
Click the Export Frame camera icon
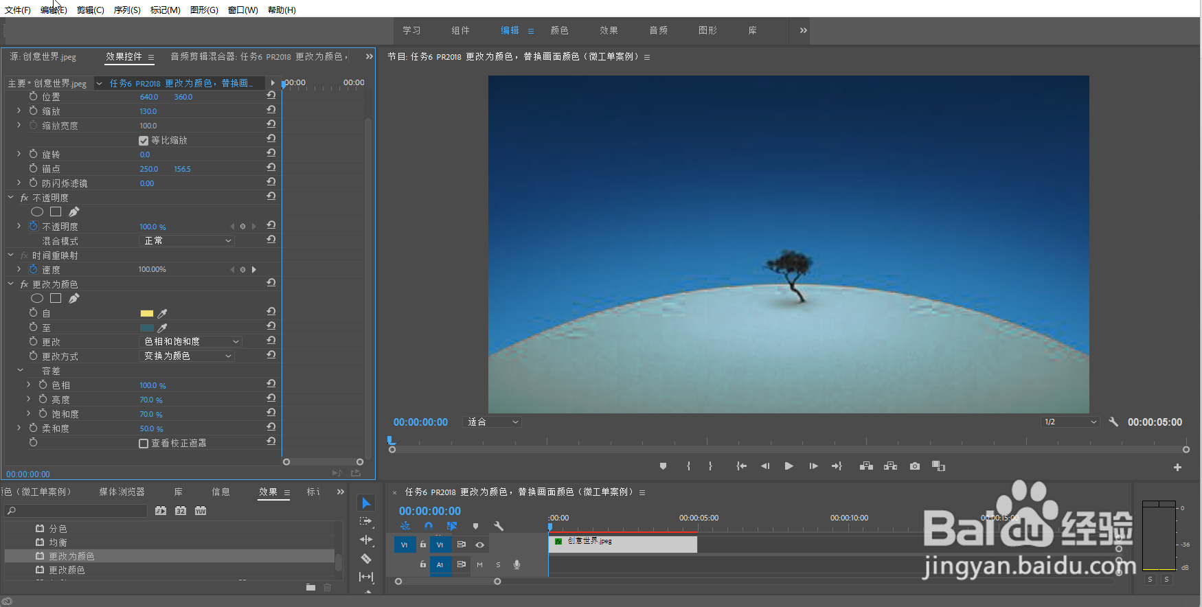(915, 466)
